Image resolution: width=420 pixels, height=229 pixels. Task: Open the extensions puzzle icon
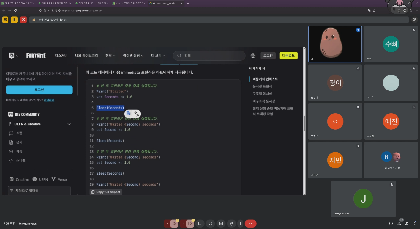tap(411, 10)
